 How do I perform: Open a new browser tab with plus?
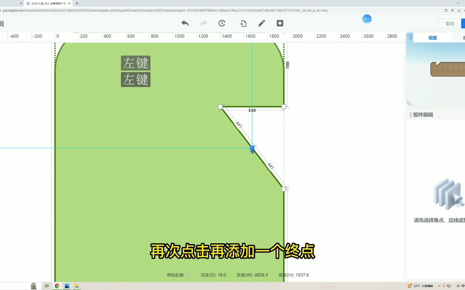(x=77, y=3)
